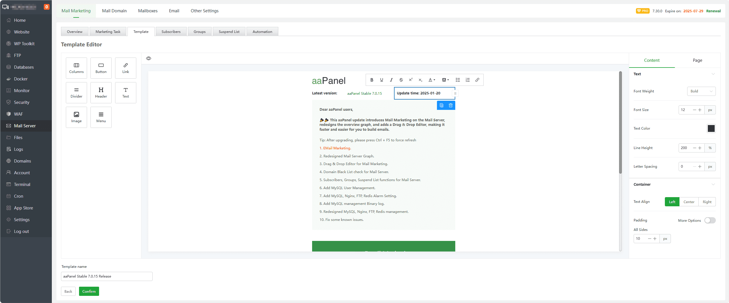The width and height of the screenshot is (729, 303).
Task: Open Mailboxes in top navigation
Action: pyautogui.click(x=148, y=11)
